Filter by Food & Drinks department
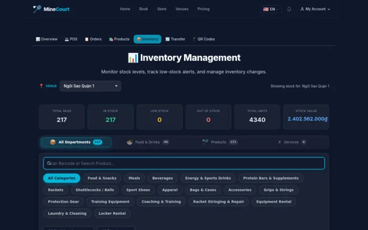 point(148,142)
